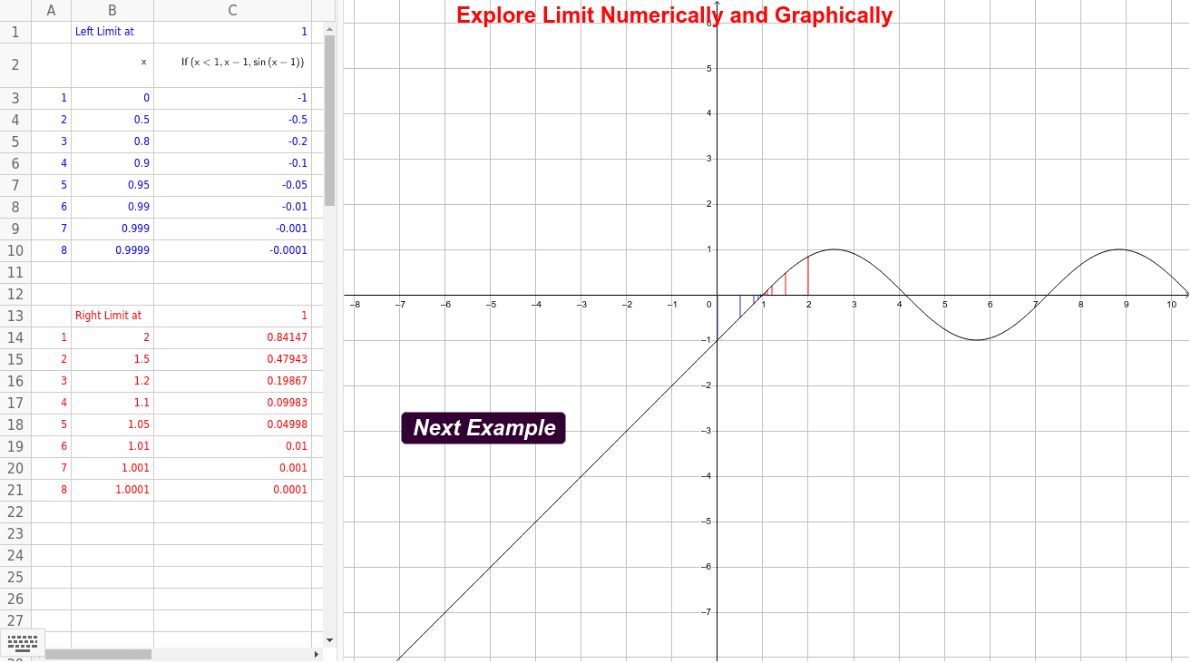Select column B header
This screenshot has height=663, width=1191.
click(112, 10)
